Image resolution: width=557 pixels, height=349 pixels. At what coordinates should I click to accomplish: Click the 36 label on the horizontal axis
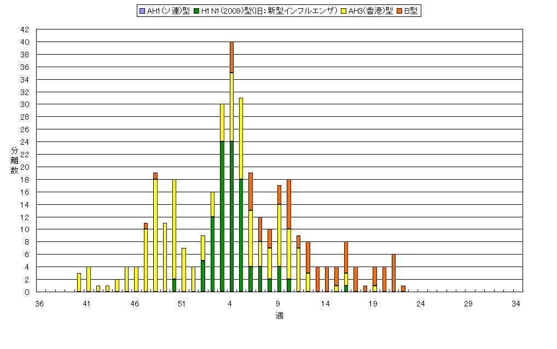coord(39,303)
